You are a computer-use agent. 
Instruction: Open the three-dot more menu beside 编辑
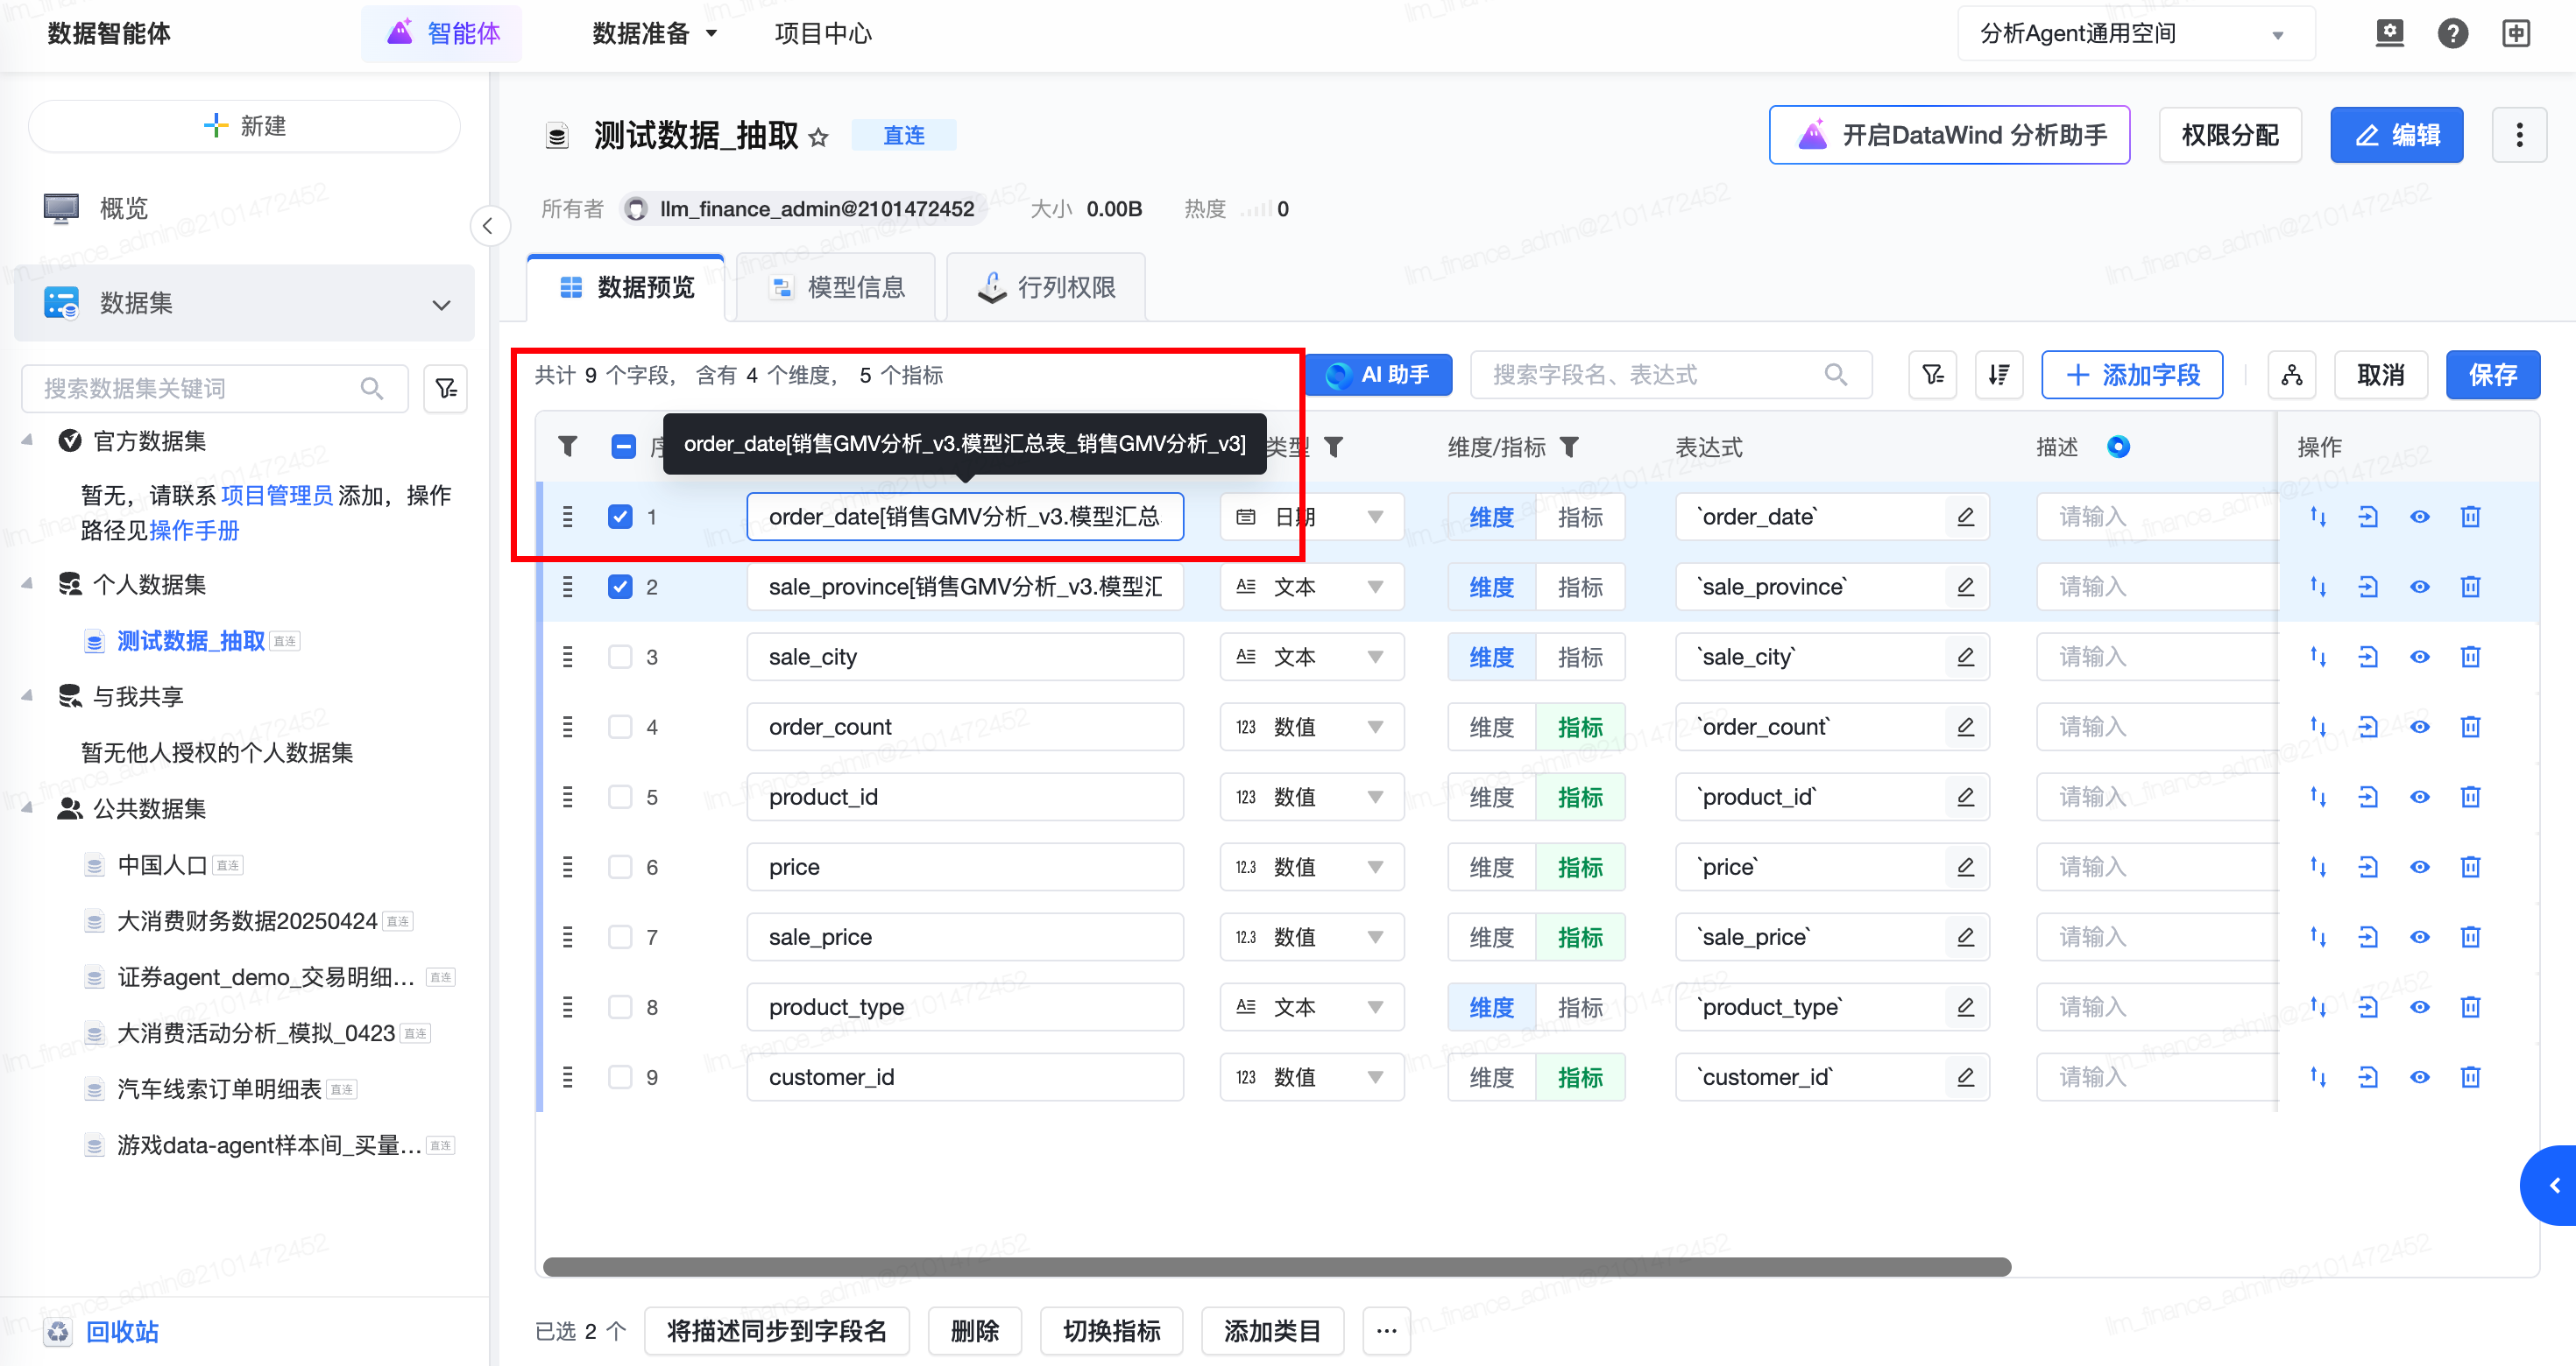(x=2519, y=135)
